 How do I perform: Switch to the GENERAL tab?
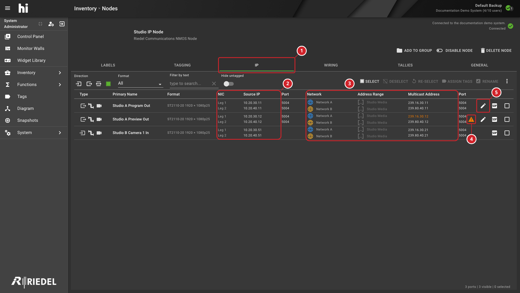click(x=479, y=65)
